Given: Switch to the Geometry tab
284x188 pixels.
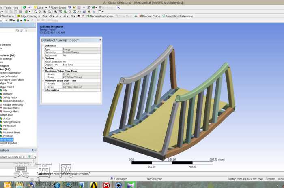Looking at the screenshot, I should click(x=45, y=174).
